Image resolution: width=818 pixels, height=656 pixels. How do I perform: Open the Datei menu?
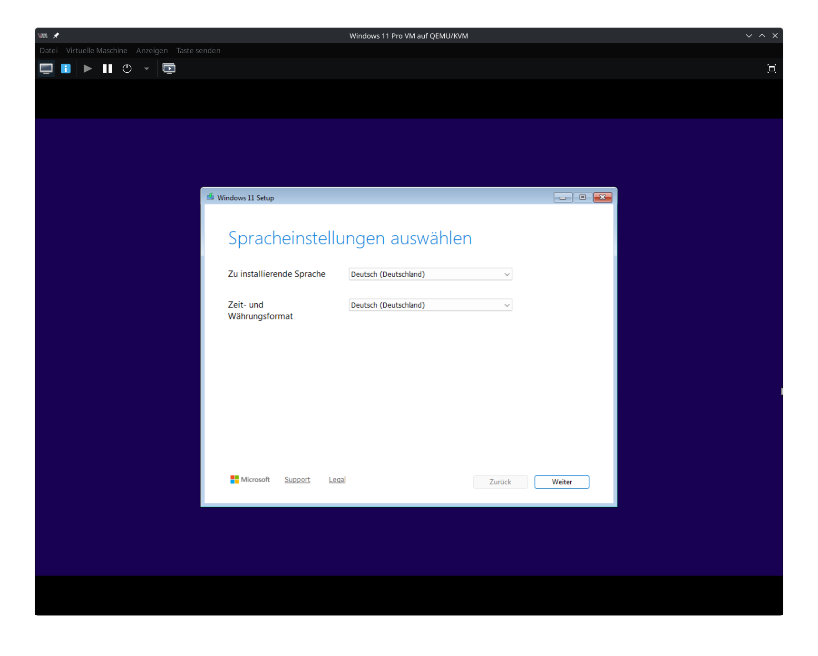click(x=49, y=50)
